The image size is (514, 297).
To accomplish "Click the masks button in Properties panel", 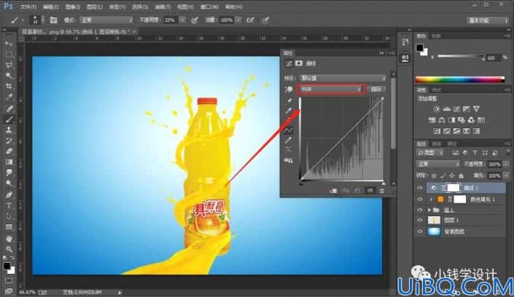I will click(x=299, y=63).
